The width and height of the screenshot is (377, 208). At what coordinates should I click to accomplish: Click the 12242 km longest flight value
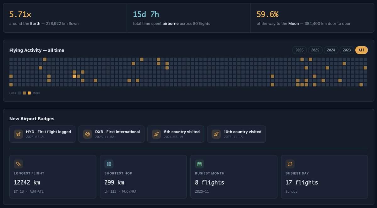pyautogui.click(x=27, y=183)
